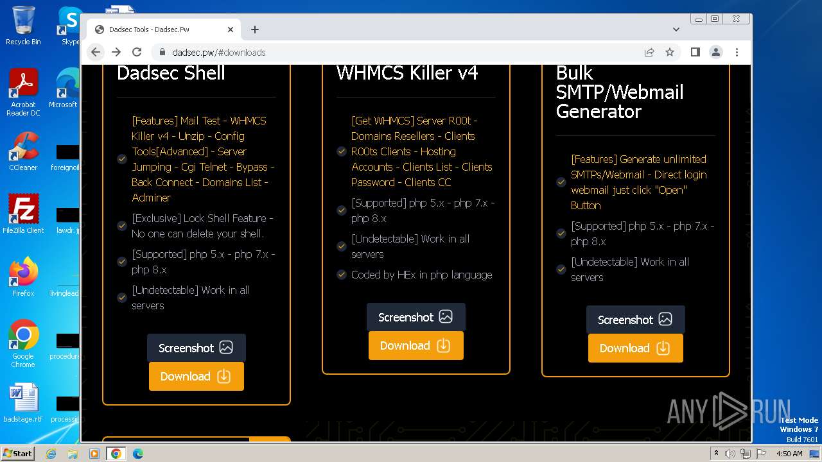Open File Explorer from taskbar

tap(73, 454)
